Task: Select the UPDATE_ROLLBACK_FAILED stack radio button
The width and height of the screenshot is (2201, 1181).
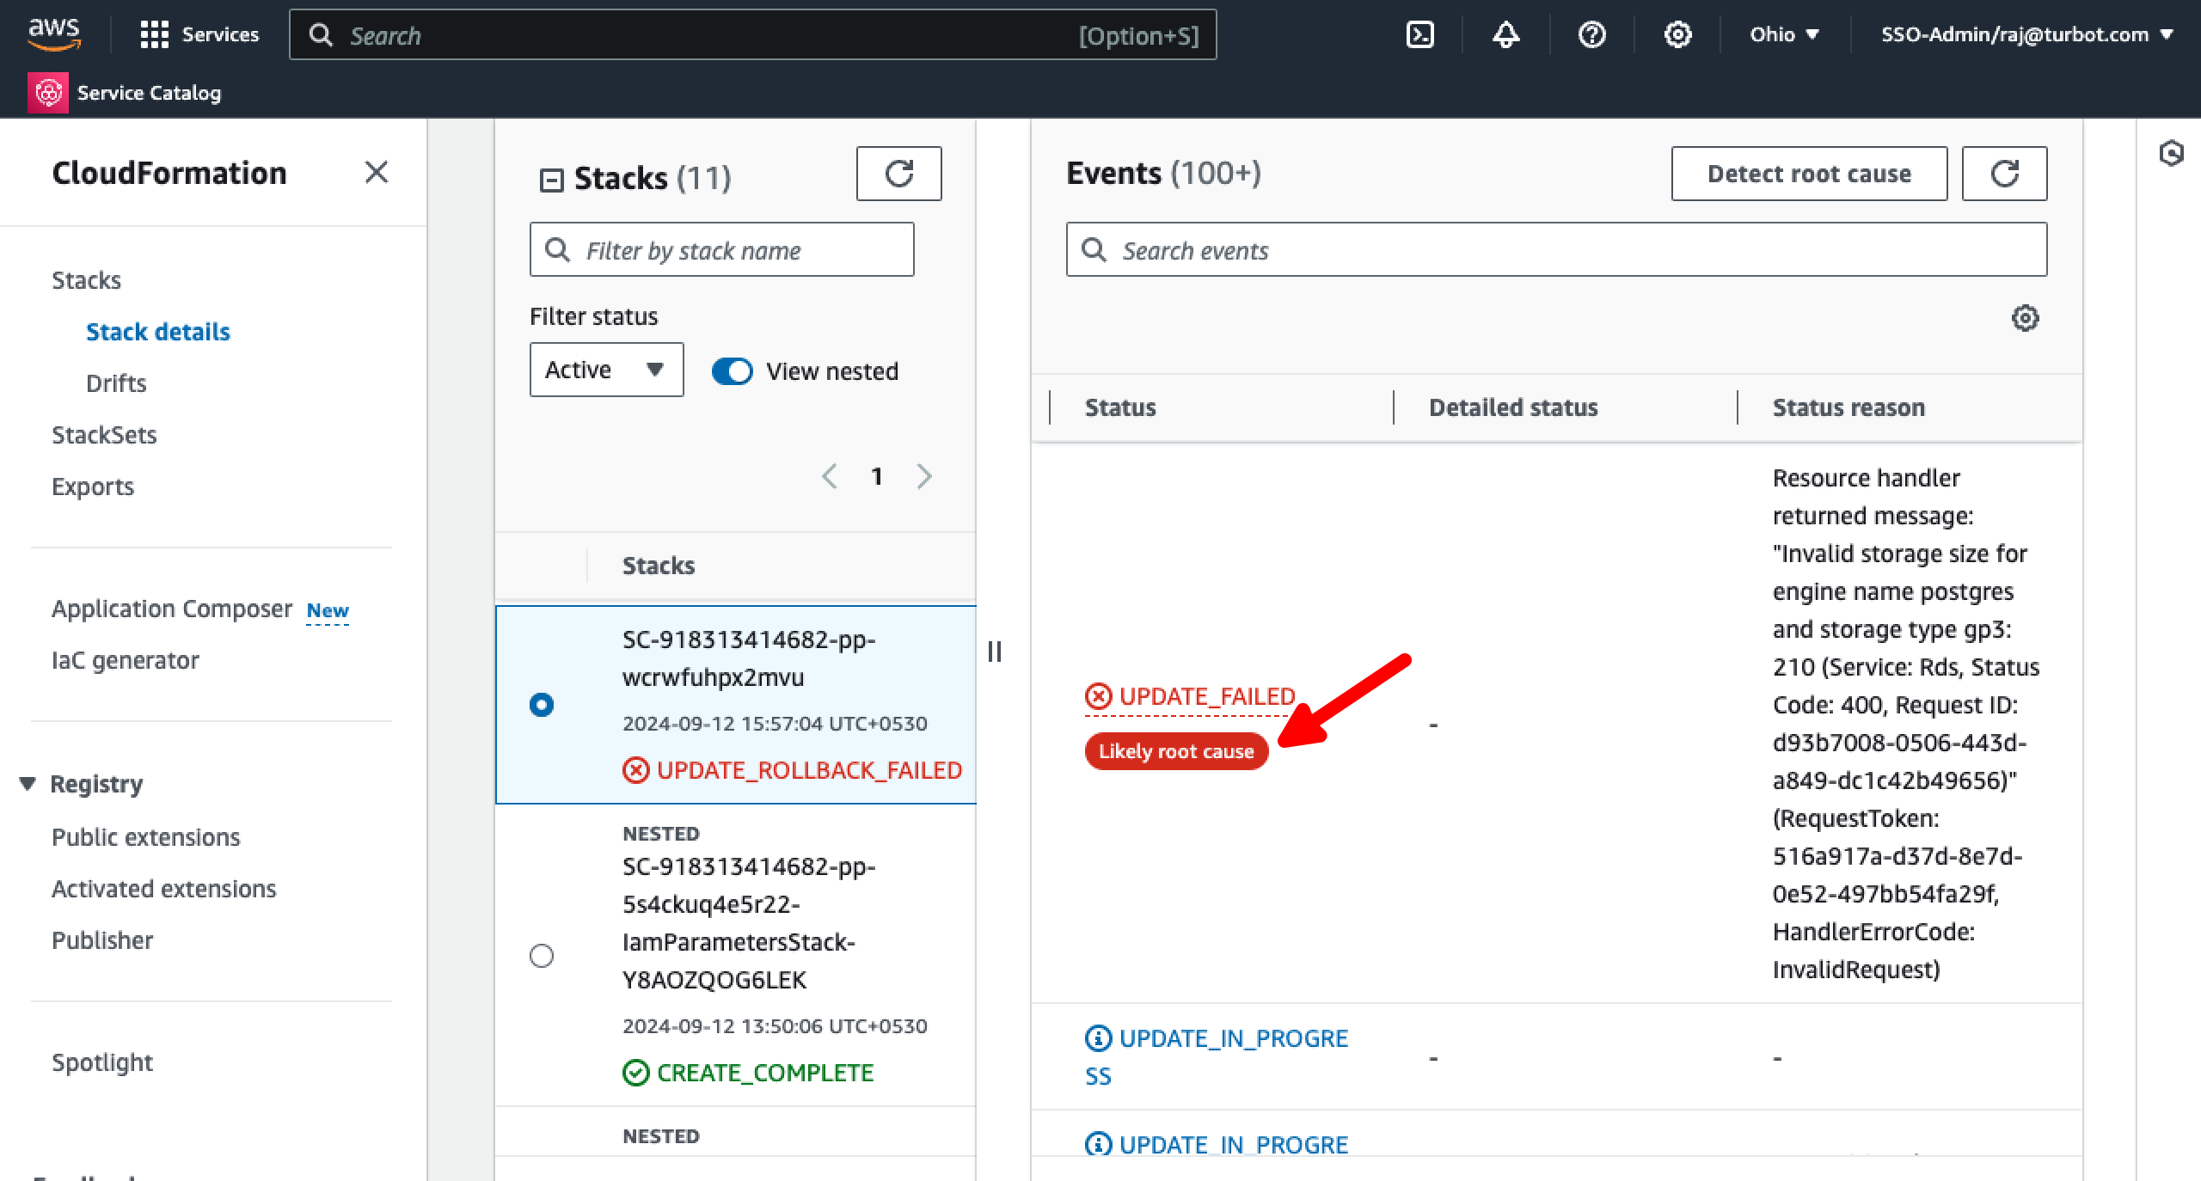Action: [x=542, y=704]
